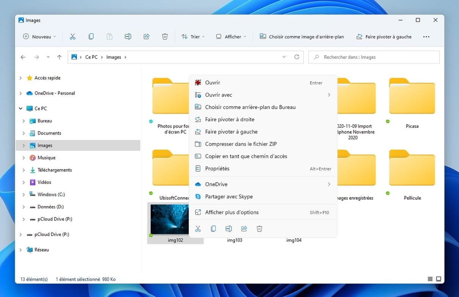Click the Rename icon in the top toolbar
Image resolution: width=459 pixels, height=297 pixels.
click(128, 37)
